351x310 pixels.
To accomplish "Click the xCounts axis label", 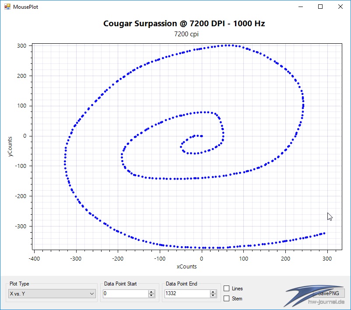I will (x=186, y=266).
